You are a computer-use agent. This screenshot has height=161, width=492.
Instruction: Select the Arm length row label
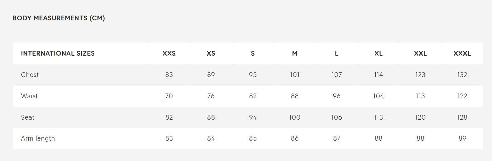click(x=38, y=138)
